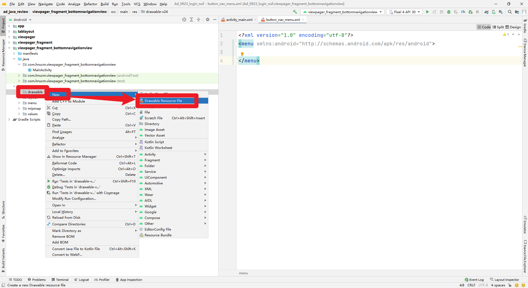Open the SDK Manager toolbar icon
This screenshot has width=528, height=288.
(x=501, y=12)
